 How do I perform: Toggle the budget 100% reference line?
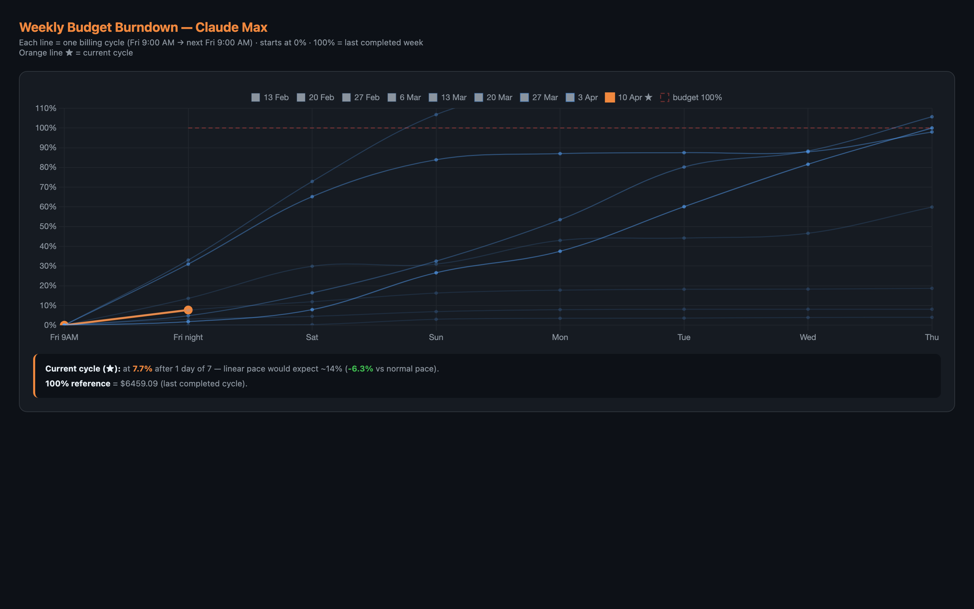[697, 97]
